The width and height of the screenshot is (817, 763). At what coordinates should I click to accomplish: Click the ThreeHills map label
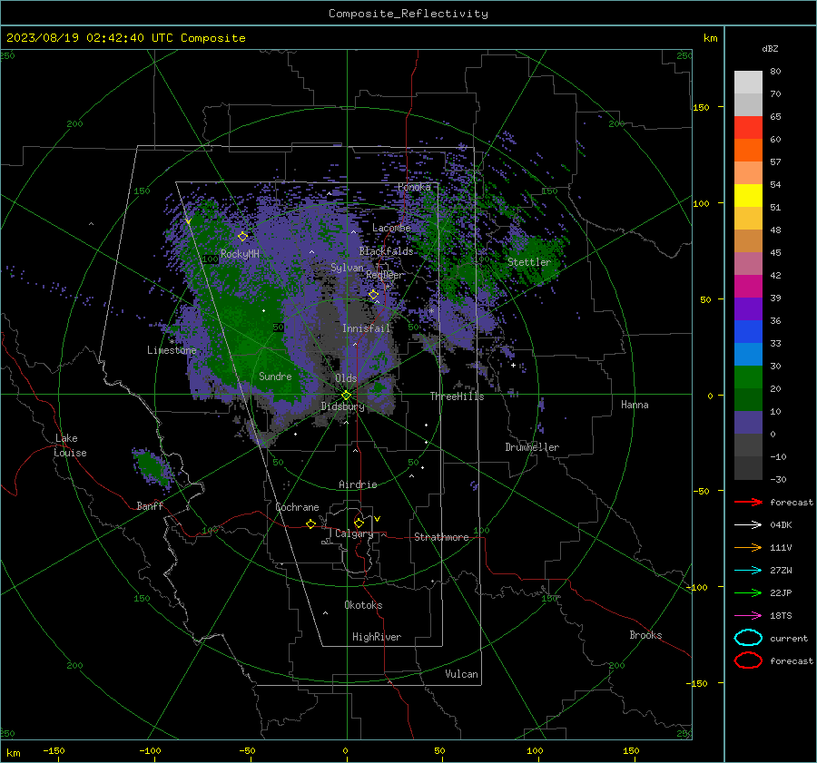pyautogui.click(x=457, y=396)
